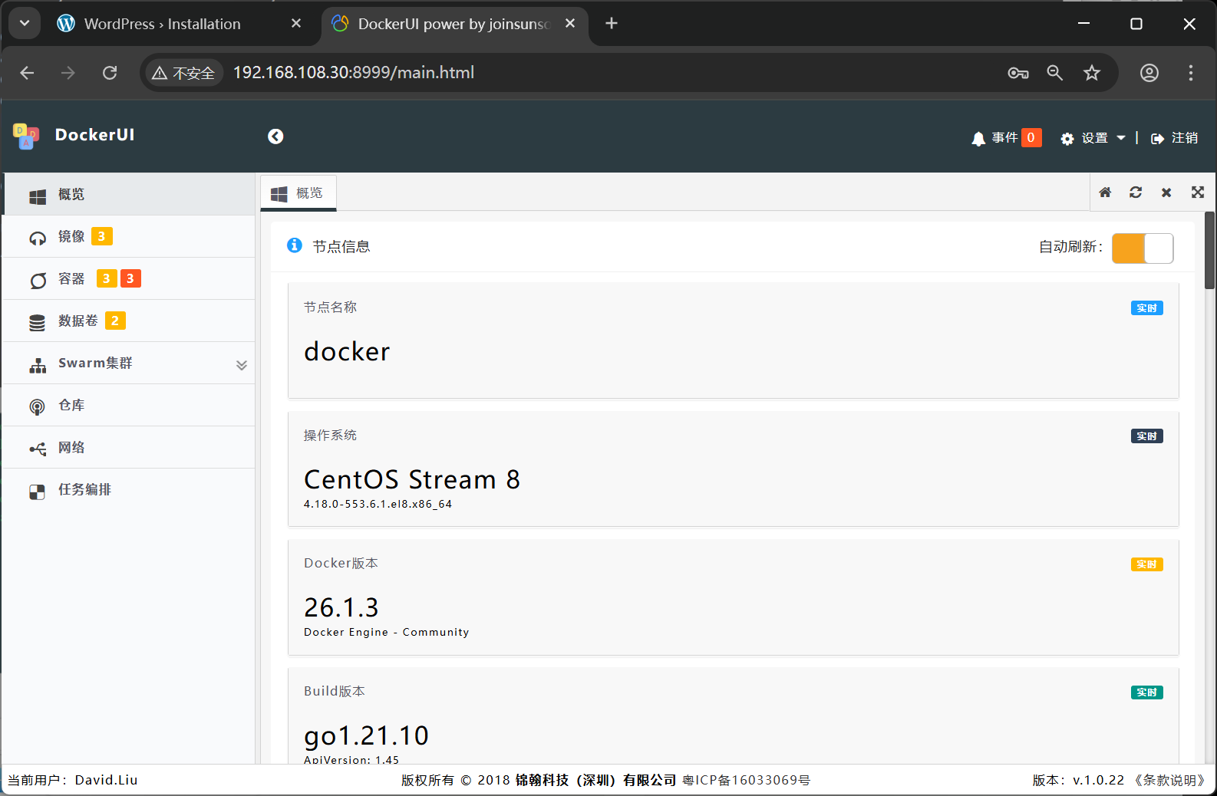Open the browser three-dot menu
The width and height of the screenshot is (1217, 796).
(x=1191, y=73)
